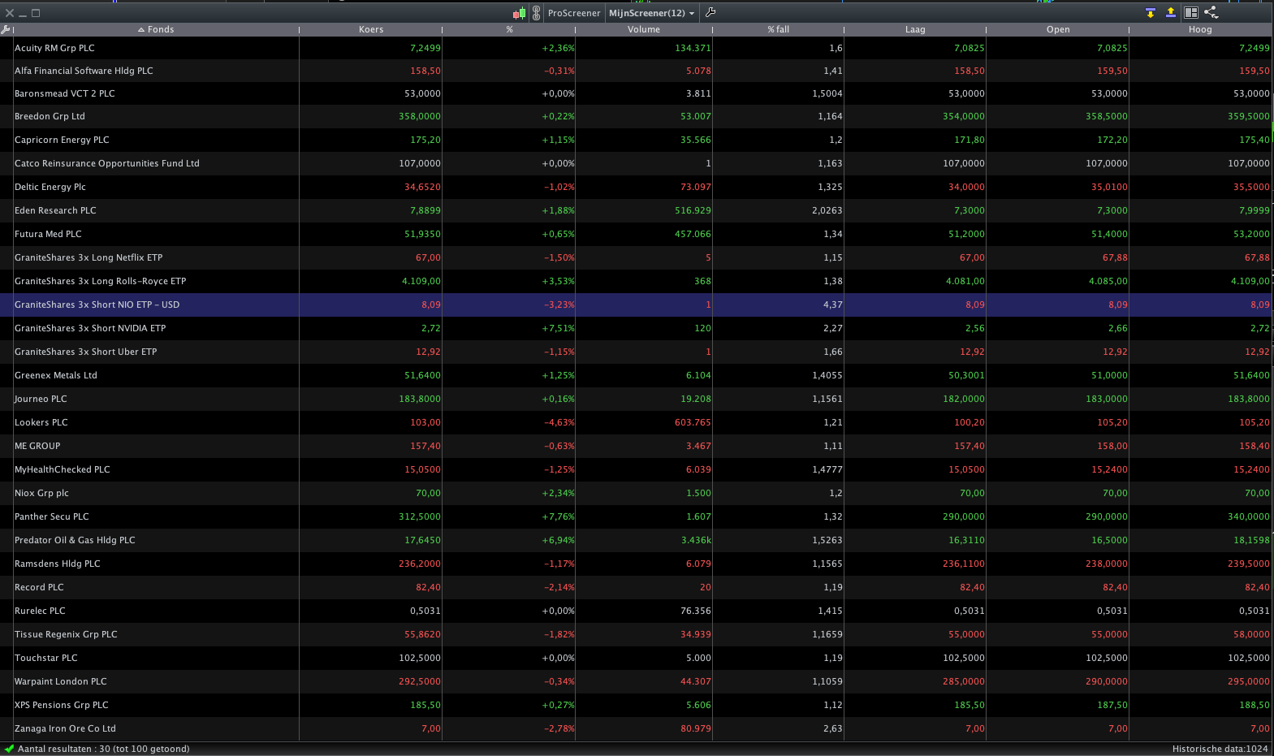Click the blue bar with down arrow icon
Screen dimensions: 1274x756
point(1151,12)
